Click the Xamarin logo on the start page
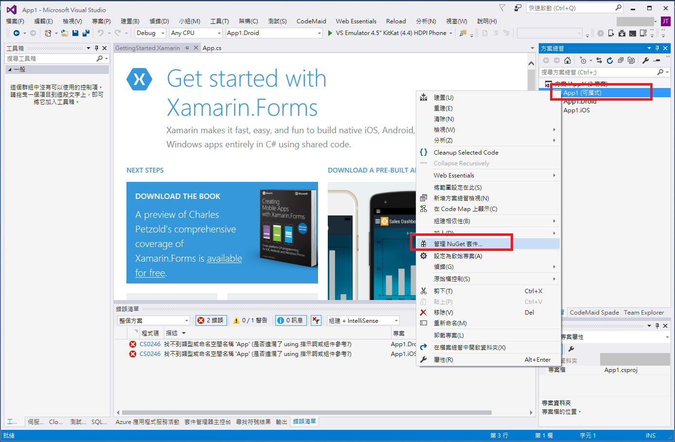Screen dimensions: 675x442 140,79
